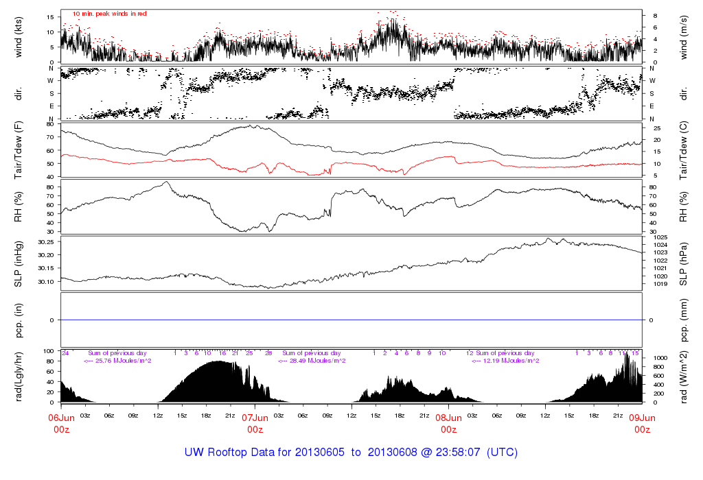Click the '100' tick on rad(Lgly/hr) axis
This screenshot has width=703, height=480.
49,351
